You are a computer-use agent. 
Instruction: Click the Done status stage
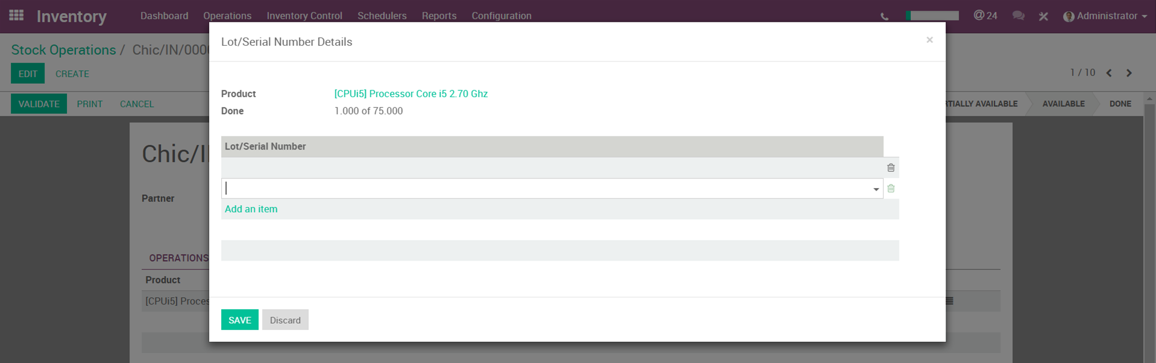[x=1120, y=104]
